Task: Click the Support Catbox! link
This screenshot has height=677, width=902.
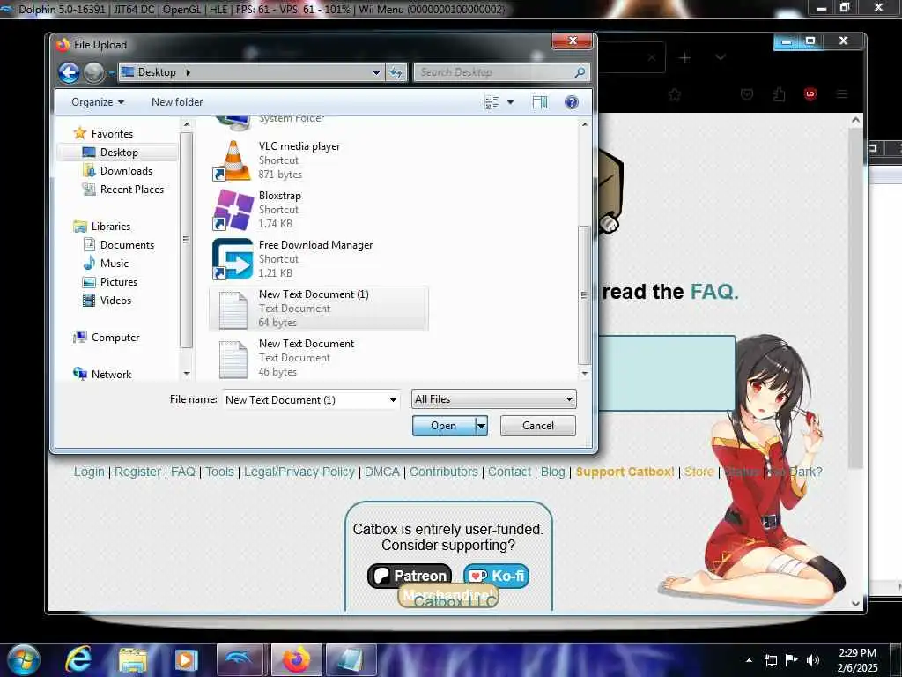Action: pos(625,472)
